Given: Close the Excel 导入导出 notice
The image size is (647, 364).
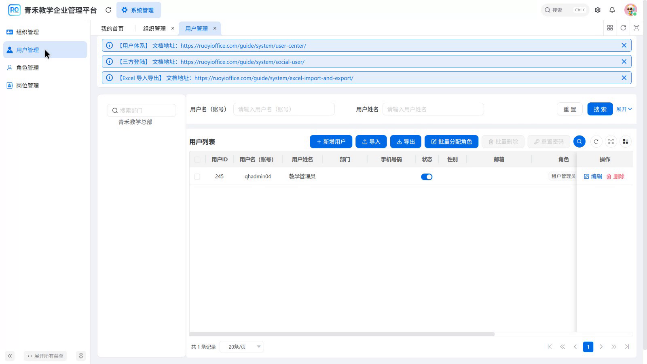Looking at the screenshot, I should click(x=624, y=78).
